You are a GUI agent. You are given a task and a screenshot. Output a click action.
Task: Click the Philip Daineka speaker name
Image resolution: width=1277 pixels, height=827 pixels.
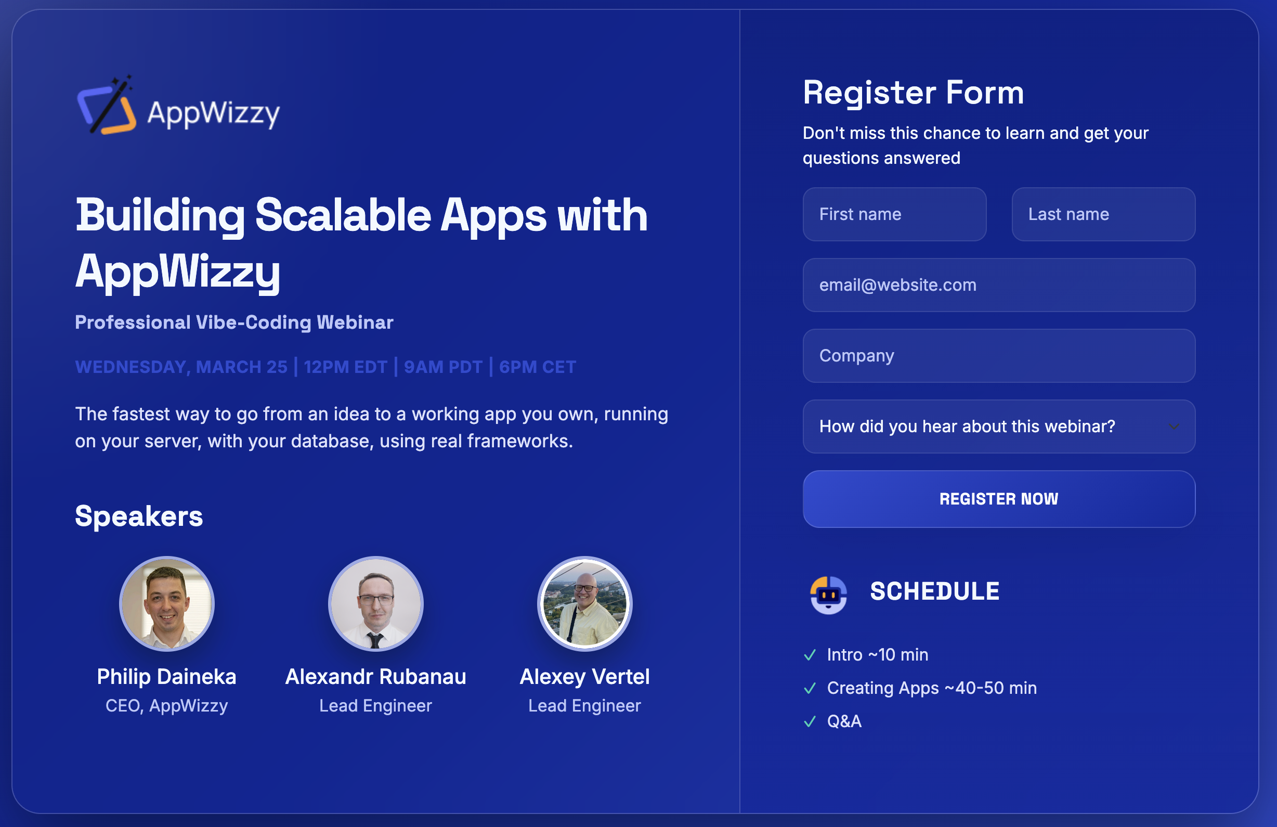point(167,677)
